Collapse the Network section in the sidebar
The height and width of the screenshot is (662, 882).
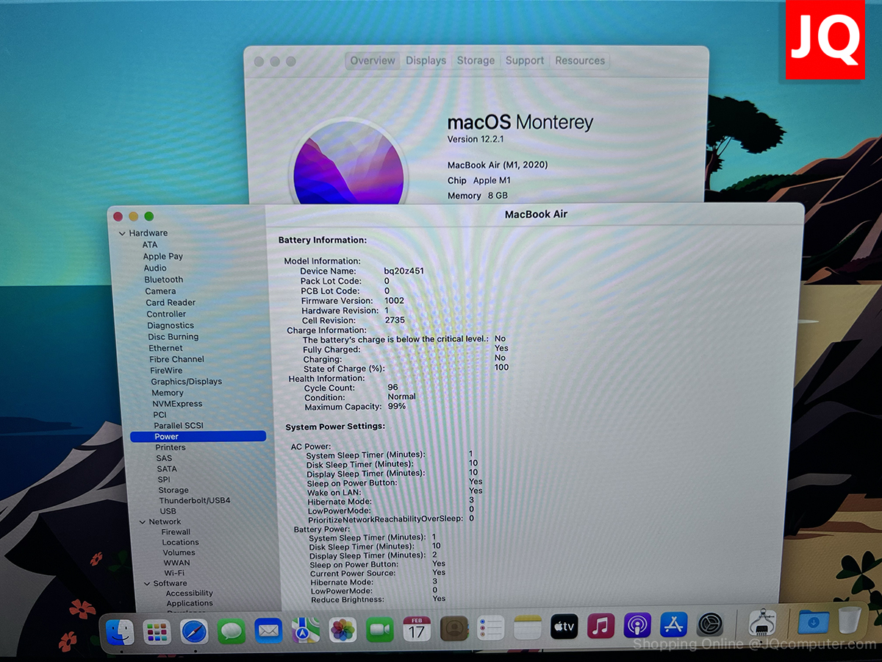142,522
